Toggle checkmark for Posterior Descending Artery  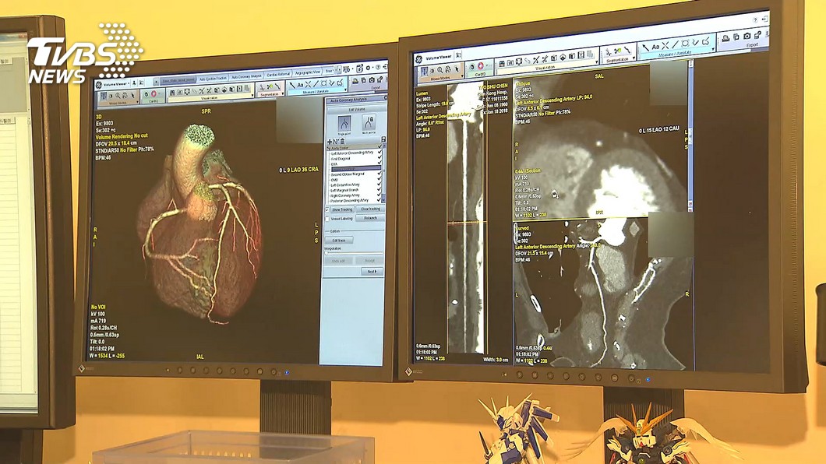coord(379,200)
